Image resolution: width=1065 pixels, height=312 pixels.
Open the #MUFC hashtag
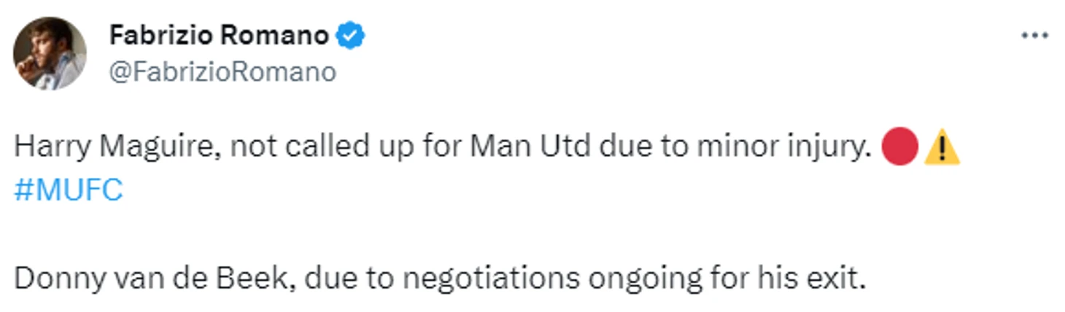pos(69,190)
